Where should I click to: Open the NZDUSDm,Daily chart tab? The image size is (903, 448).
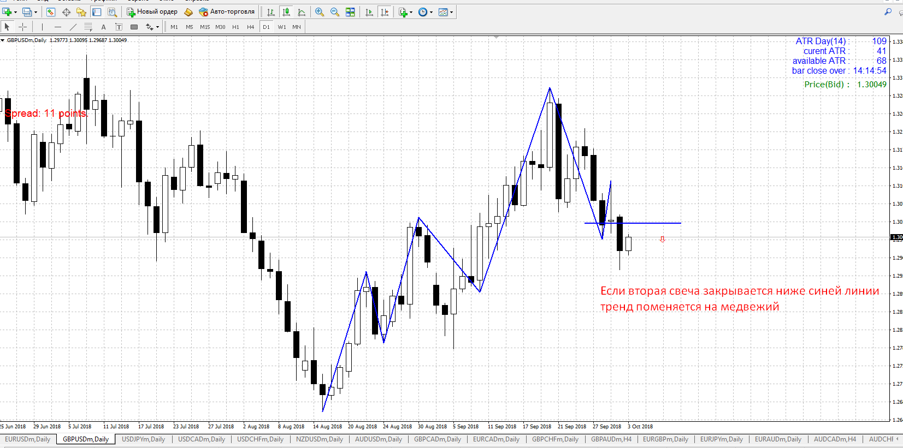320,439
